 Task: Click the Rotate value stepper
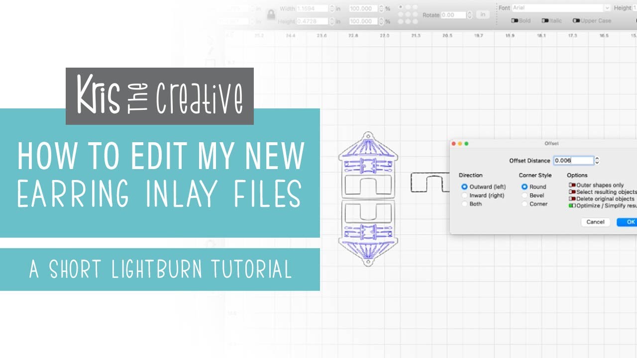469,15
